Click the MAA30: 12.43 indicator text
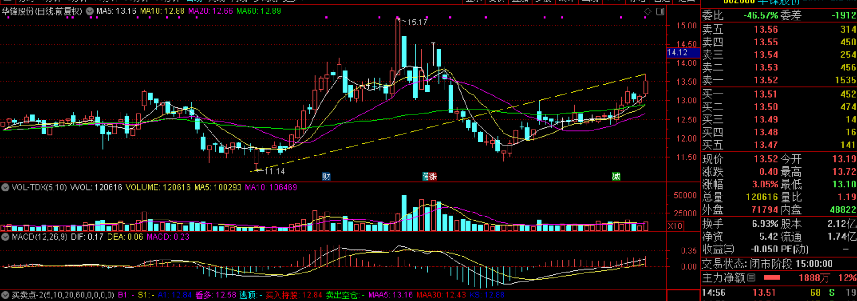 pos(441,295)
